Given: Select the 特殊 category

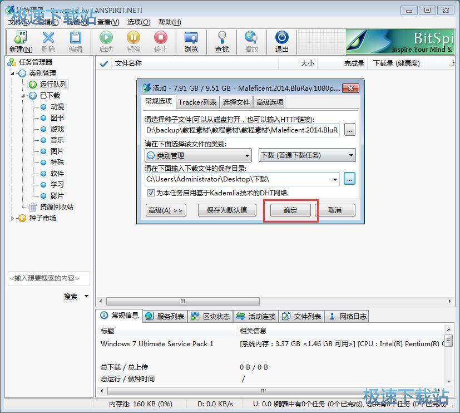Looking at the screenshot, I should coord(57,163).
